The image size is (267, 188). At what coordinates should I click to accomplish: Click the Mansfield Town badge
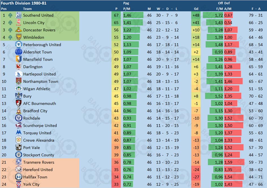click(19, 59)
